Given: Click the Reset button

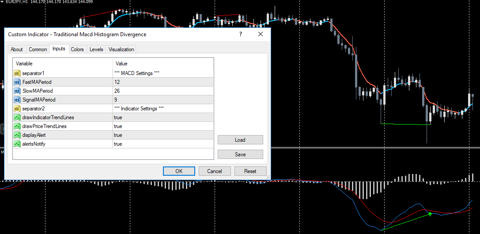Looking at the screenshot, I should click(x=250, y=171).
